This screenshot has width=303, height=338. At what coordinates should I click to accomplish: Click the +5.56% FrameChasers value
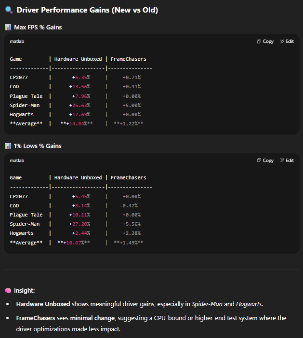pyautogui.click(x=132, y=224)
